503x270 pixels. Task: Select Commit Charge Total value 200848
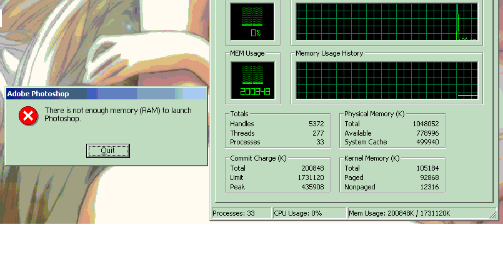(312, 168)
